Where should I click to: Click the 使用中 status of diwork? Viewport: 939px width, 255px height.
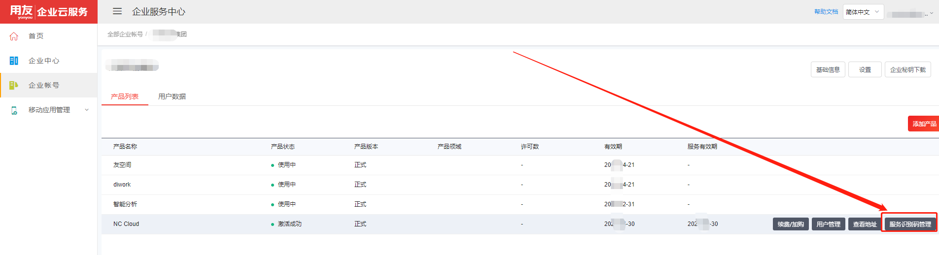(x=287, y=185)
